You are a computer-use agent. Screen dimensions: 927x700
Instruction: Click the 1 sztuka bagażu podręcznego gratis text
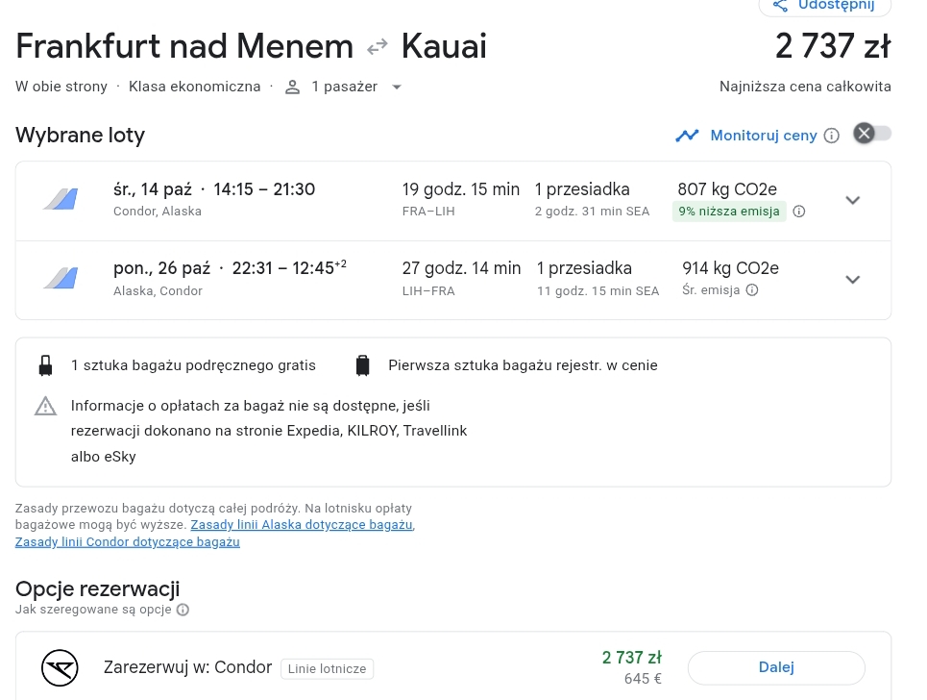click(x=193, y=365)
